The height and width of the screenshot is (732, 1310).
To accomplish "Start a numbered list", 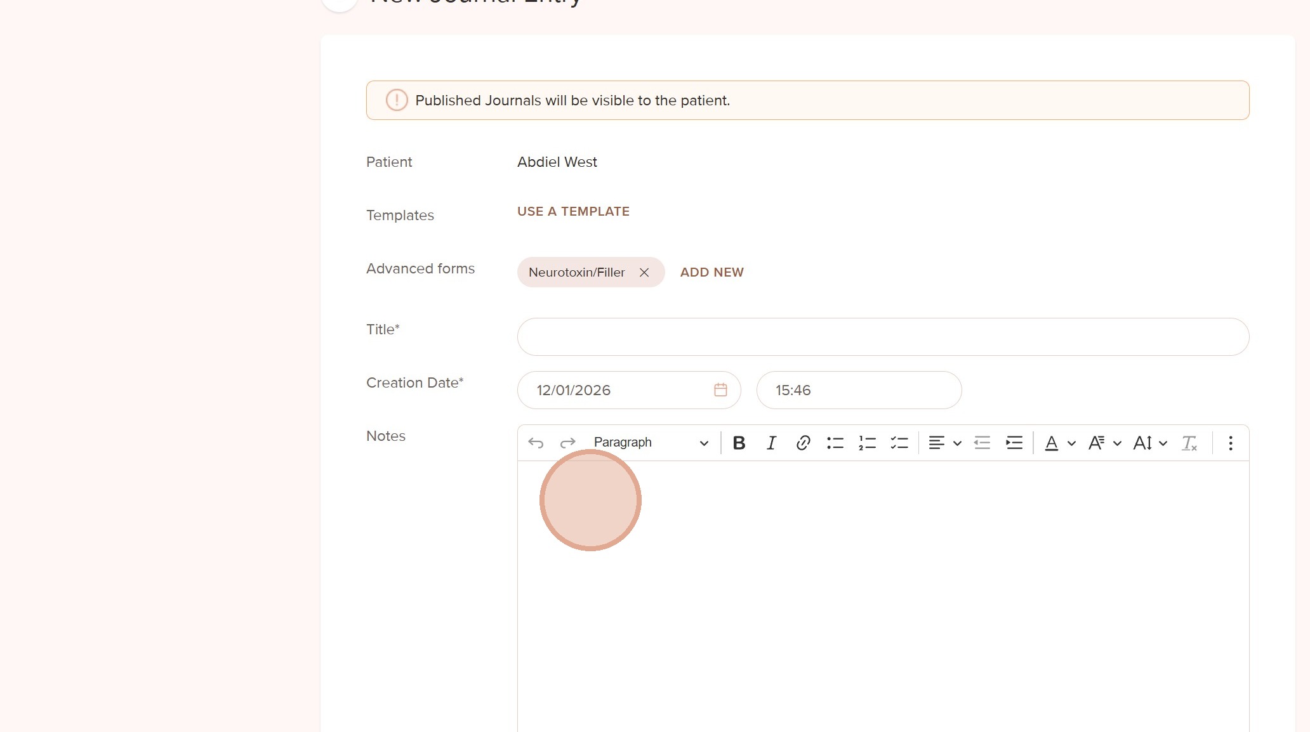I will point(867,443).
